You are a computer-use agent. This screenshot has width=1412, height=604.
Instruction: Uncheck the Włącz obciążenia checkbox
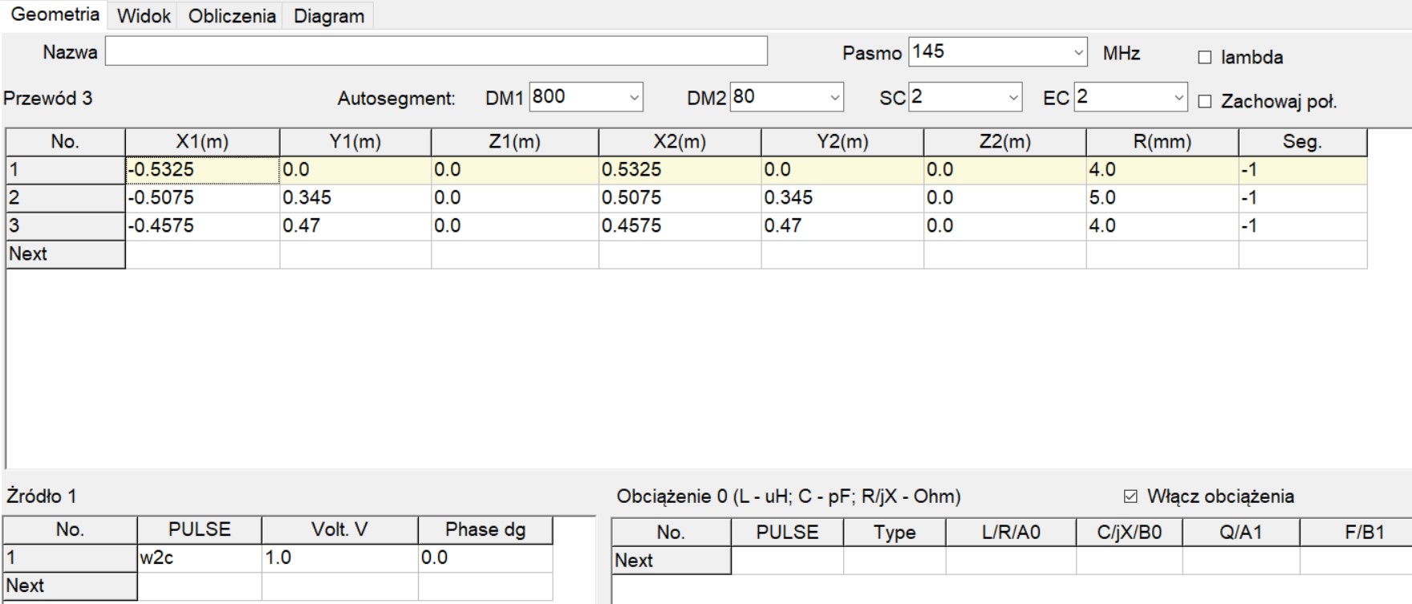click(x=1130, y=497)
